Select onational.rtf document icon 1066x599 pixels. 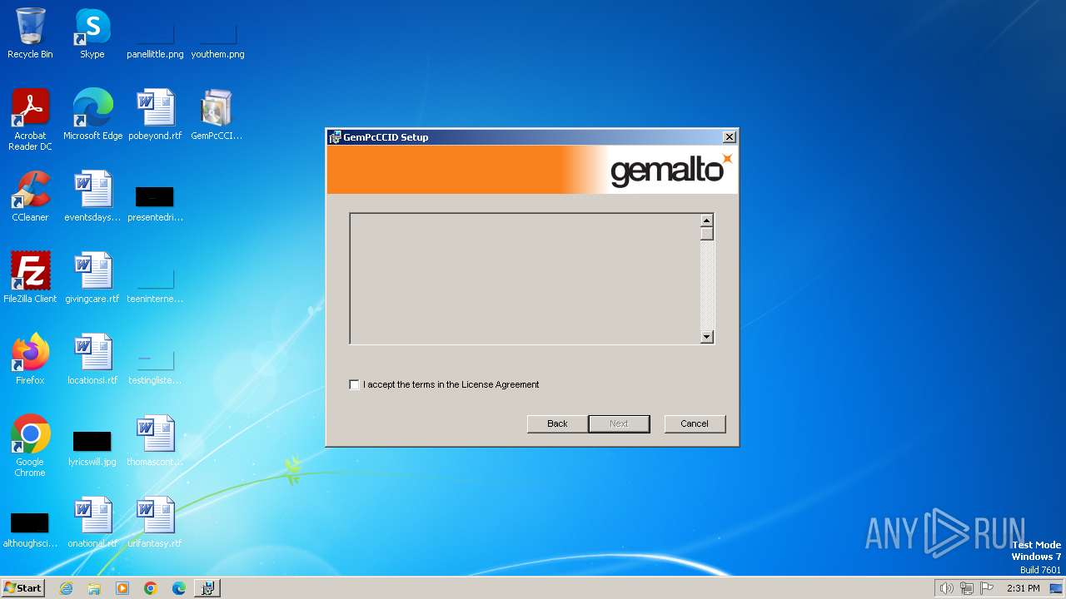[x=92, y=522]
